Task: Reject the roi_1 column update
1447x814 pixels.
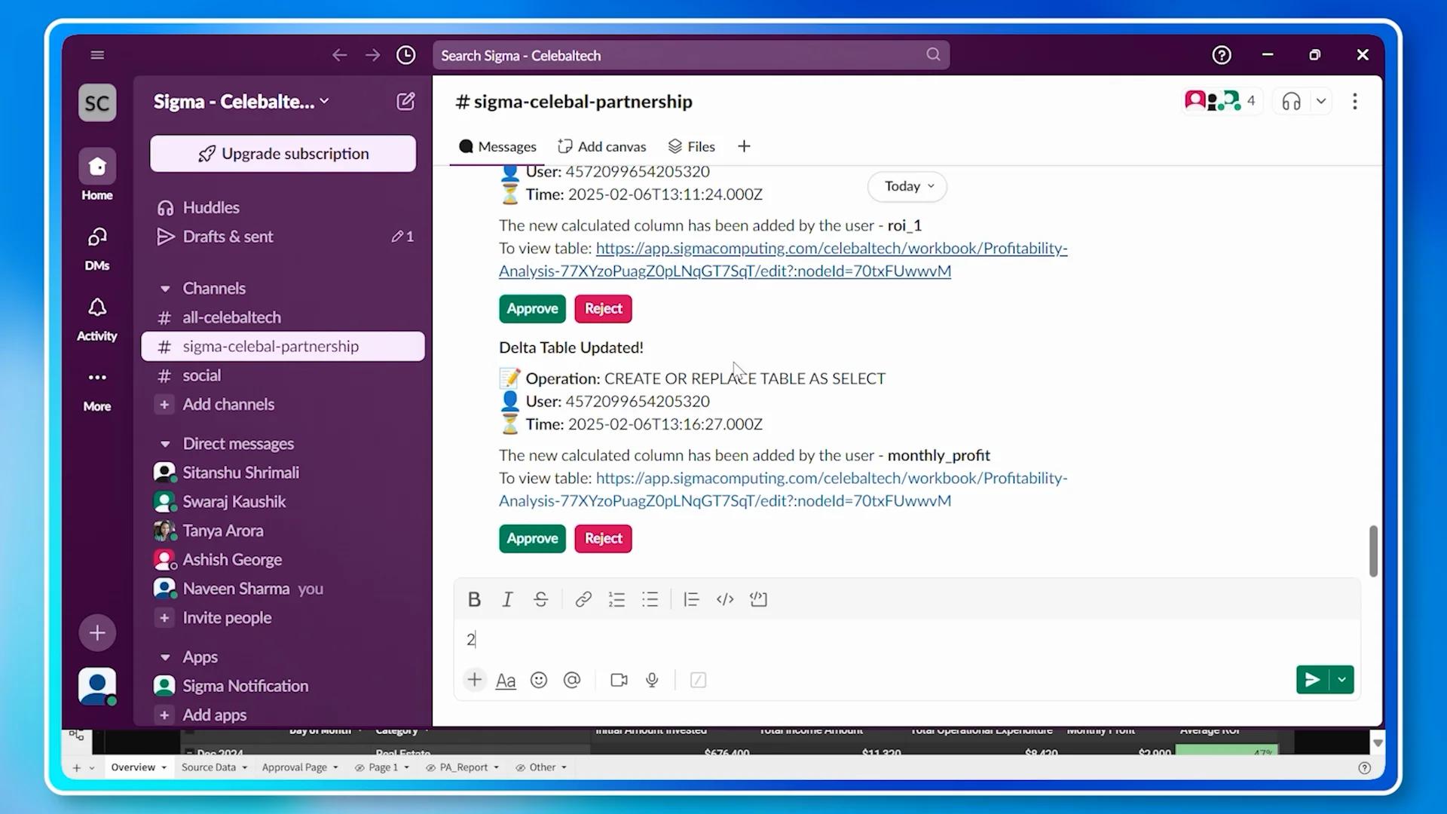Action: click(604, 309)
